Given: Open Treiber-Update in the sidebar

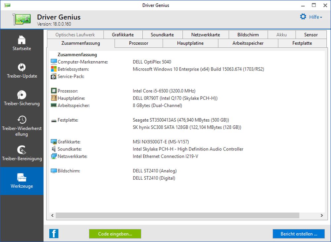Looking at the screenshot, I should (22, 67).
